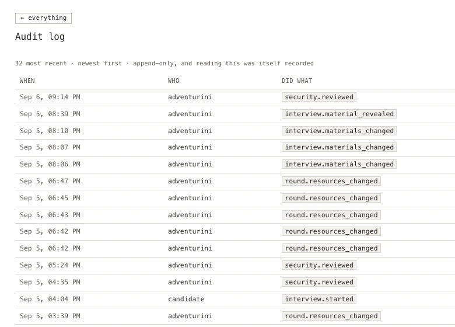The width and height of the screenshot is (455, 327).
Task: Go back via the everything button
Action: pos(43,18)
